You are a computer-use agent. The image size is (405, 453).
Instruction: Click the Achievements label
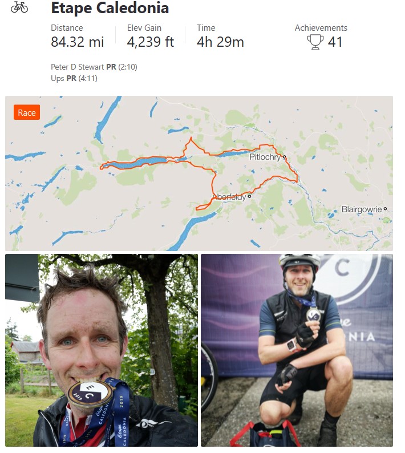[321, 28]
